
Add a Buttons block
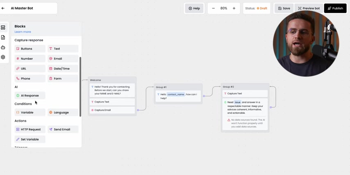click(x=30, y=49)
